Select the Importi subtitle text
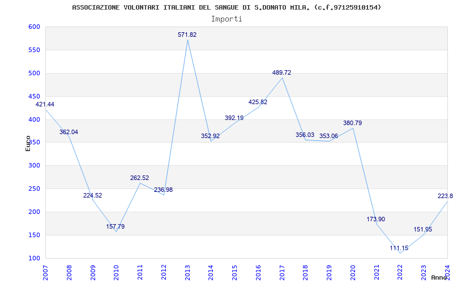Screen dimensions: 453x283 pos(226,19)
